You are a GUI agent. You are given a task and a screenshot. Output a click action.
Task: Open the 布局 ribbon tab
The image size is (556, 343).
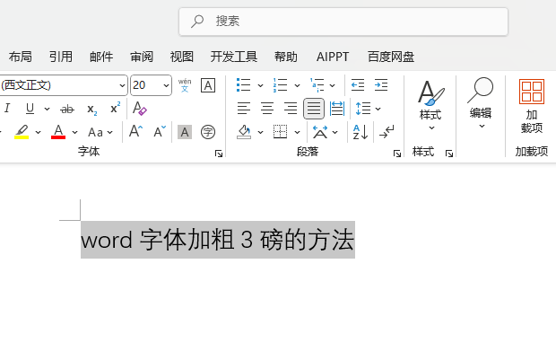point(21,57)
